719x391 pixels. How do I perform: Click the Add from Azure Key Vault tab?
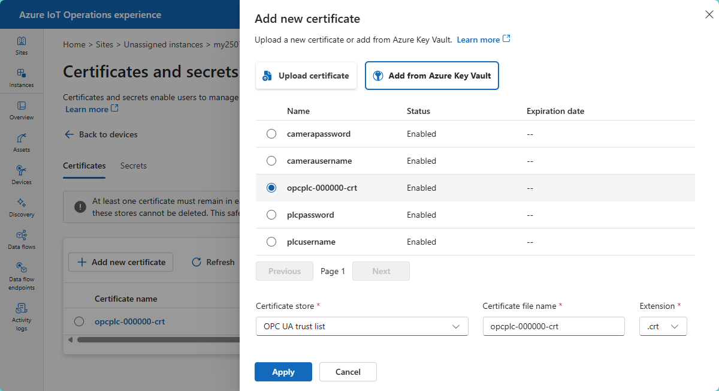(x=431, y=76)
